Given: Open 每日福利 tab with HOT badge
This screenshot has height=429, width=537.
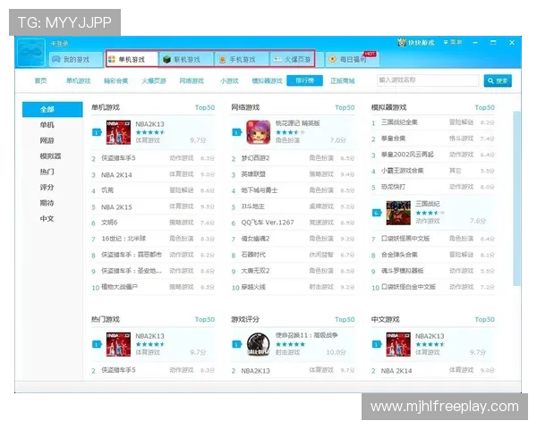Looking at the screenshot, I should coord(352,60).
